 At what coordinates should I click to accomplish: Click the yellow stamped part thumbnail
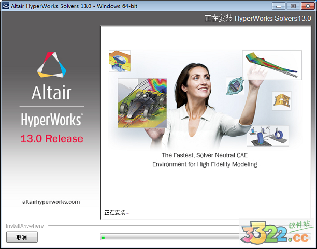pos(282,100)
